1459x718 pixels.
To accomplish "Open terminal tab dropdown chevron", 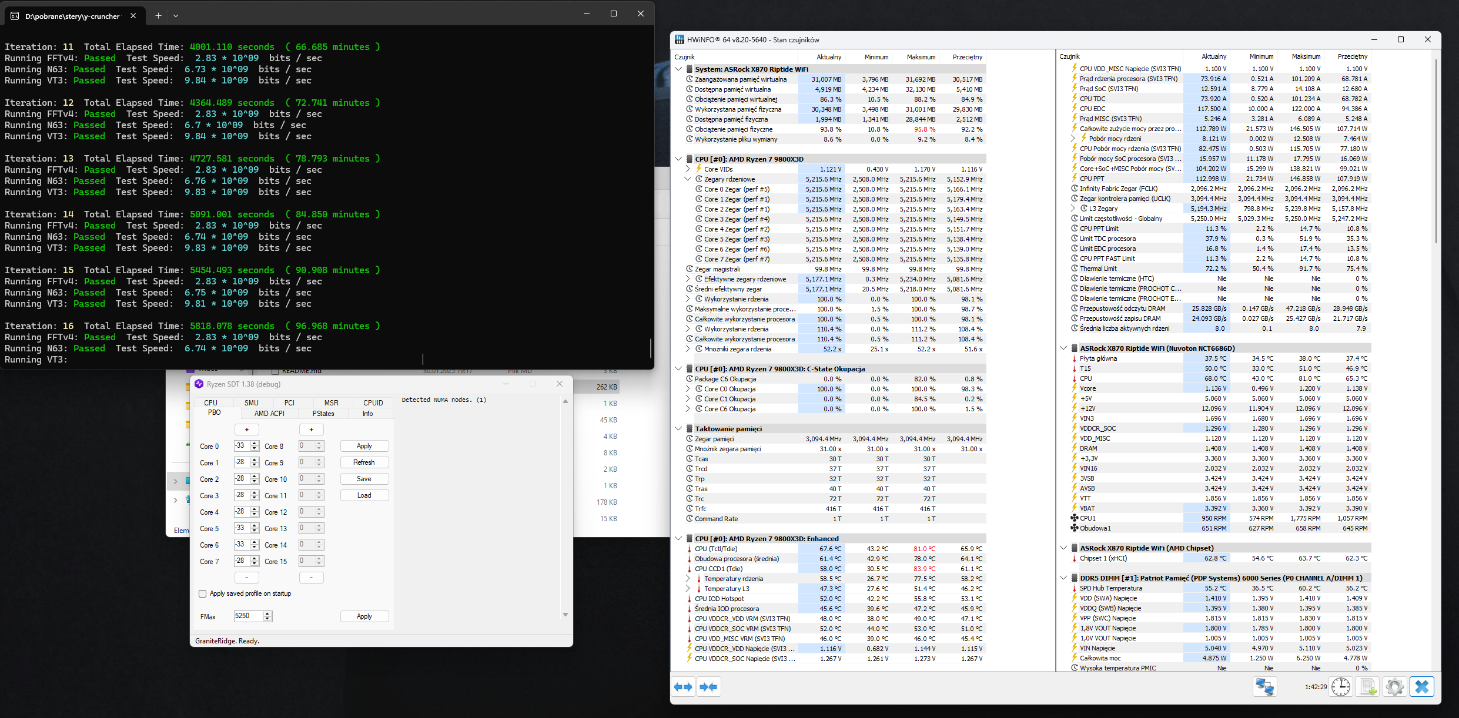I will 176,16.
